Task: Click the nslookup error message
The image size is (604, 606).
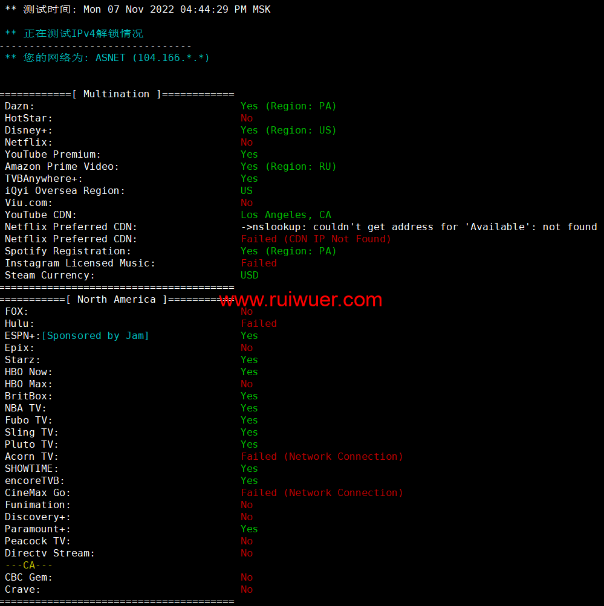Action: [x=418, y=227]
